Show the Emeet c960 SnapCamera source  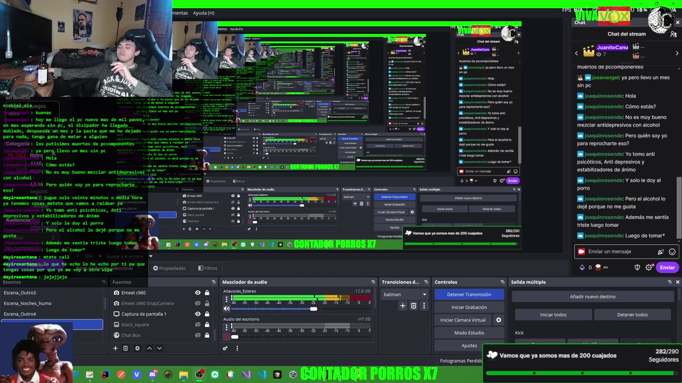[x=198, y=303]
